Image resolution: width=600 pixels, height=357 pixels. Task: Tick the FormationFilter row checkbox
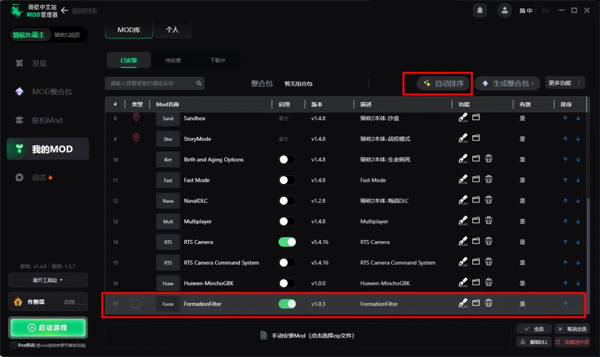pyautogui.click(x=136, y=304)
